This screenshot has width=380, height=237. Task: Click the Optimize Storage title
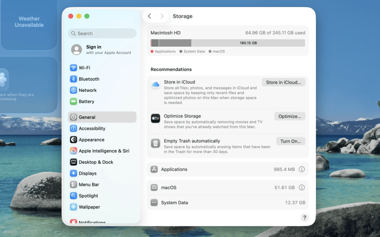[x=182, y=116]
